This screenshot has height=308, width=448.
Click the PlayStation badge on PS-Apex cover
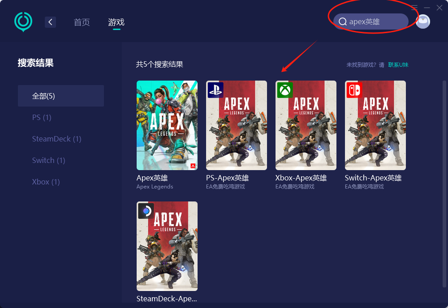[215, 90]
